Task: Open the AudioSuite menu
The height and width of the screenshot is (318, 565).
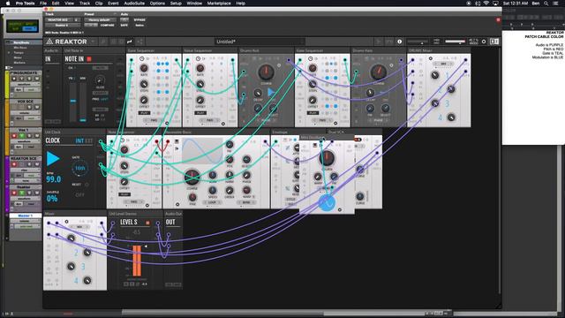Action: pyautogui.click(x=134, y=4)
